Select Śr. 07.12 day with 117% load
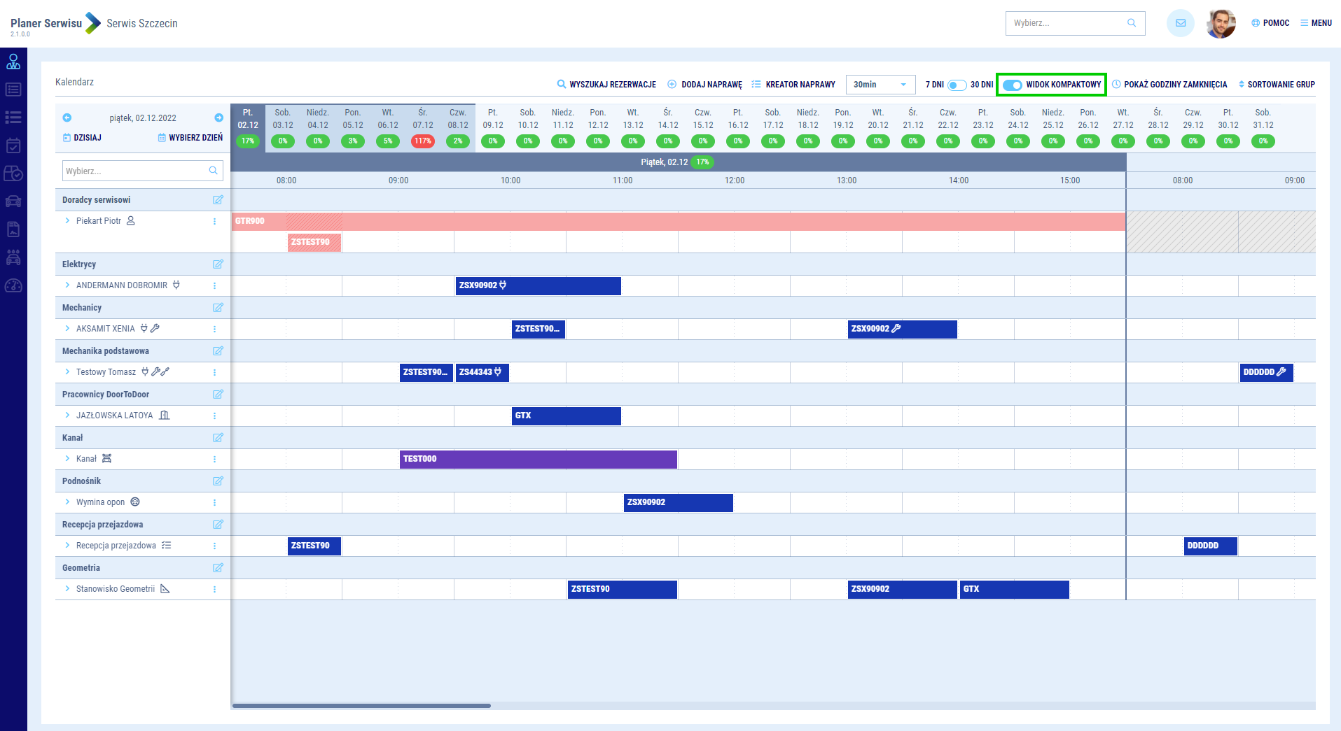 coord(423,127)
